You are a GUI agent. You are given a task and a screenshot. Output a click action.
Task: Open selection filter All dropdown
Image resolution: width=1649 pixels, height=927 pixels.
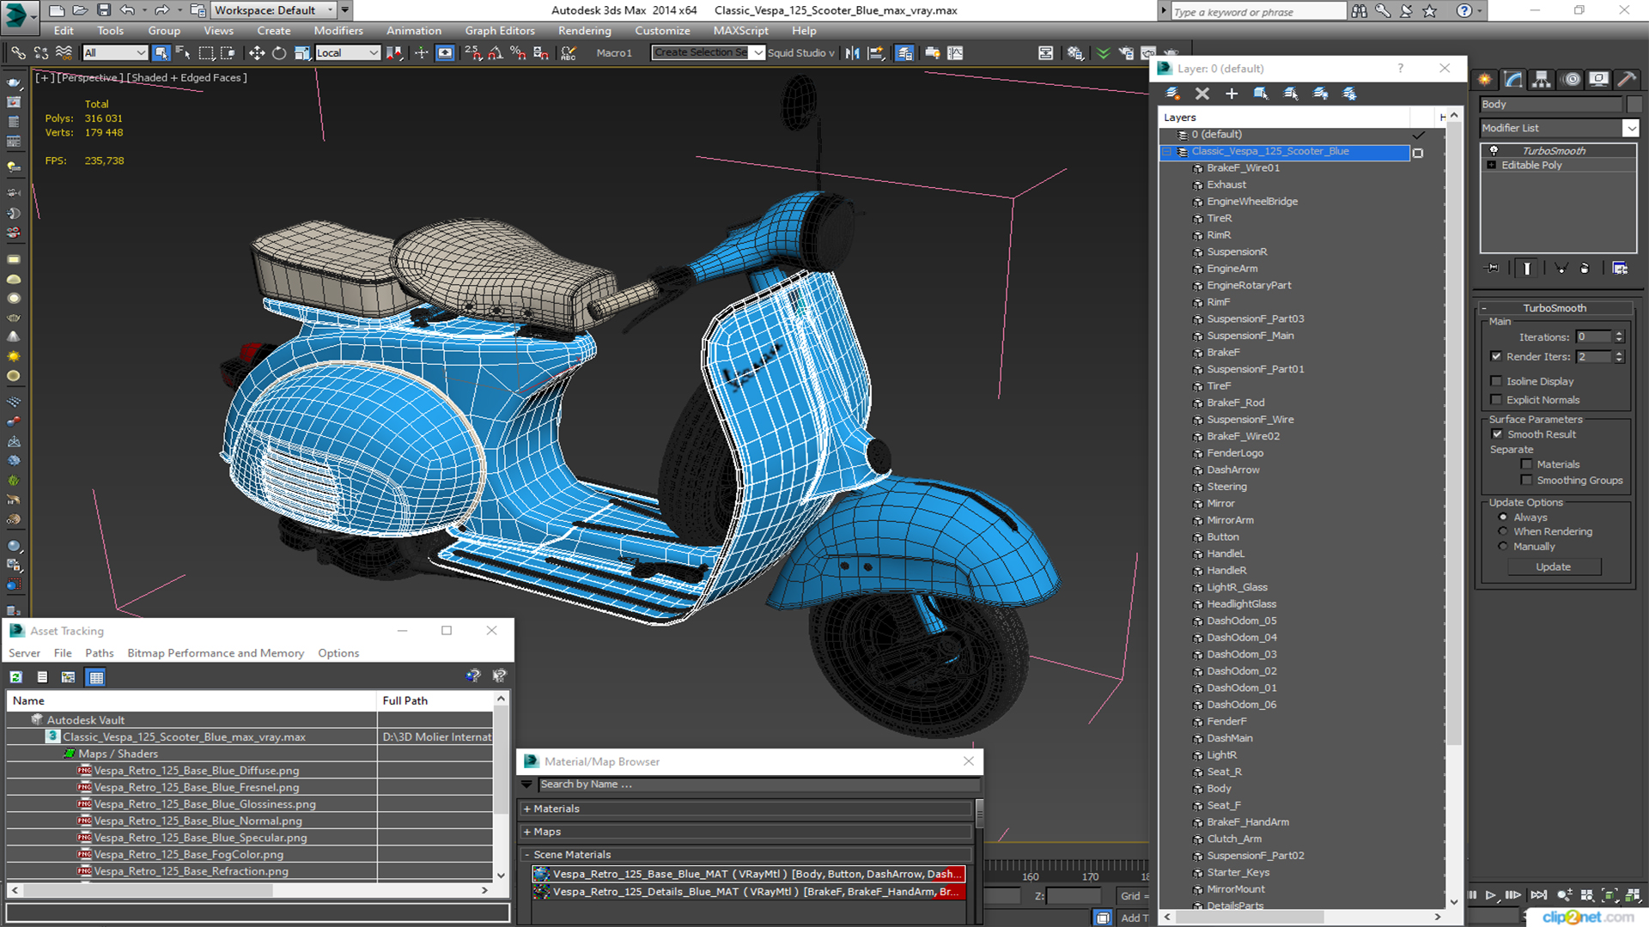tap(115, 53)
